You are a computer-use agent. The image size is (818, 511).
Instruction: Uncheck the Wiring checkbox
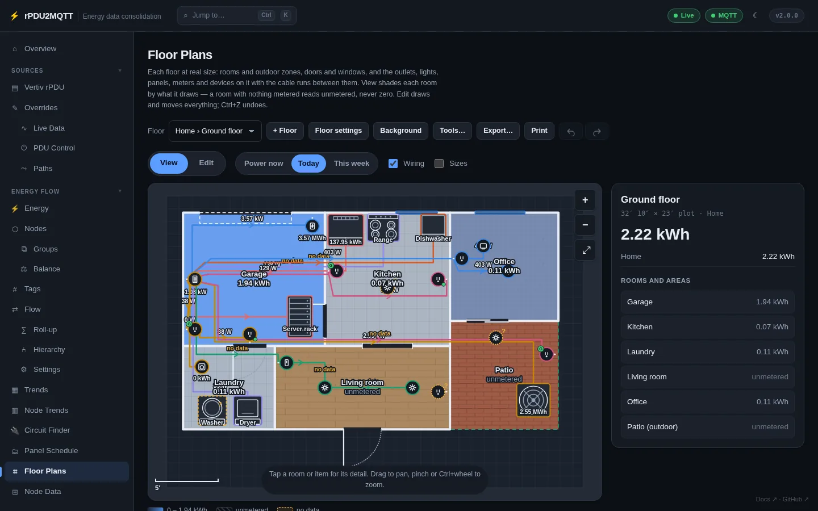[393, 164]
